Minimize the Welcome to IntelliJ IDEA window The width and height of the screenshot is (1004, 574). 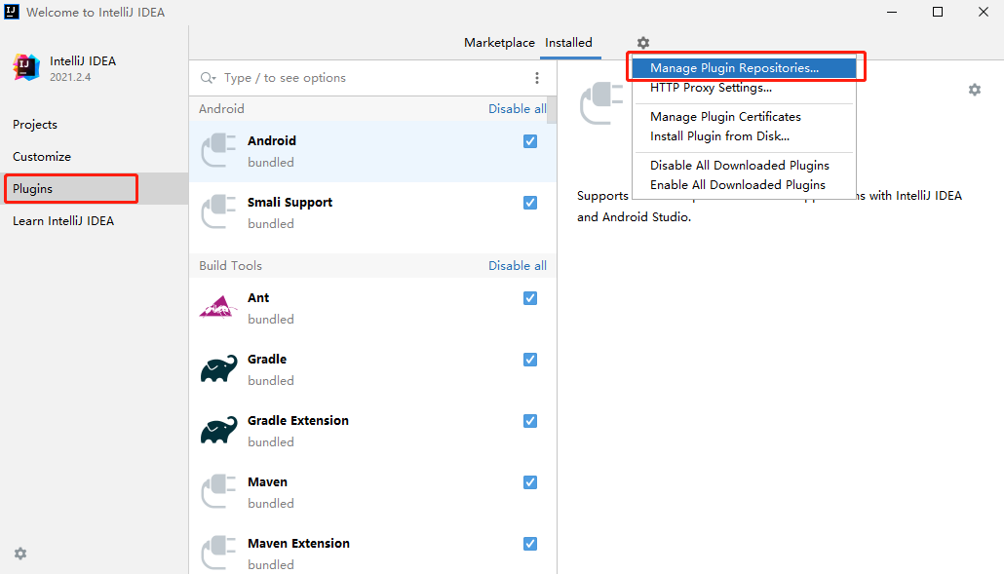(892, 12)
